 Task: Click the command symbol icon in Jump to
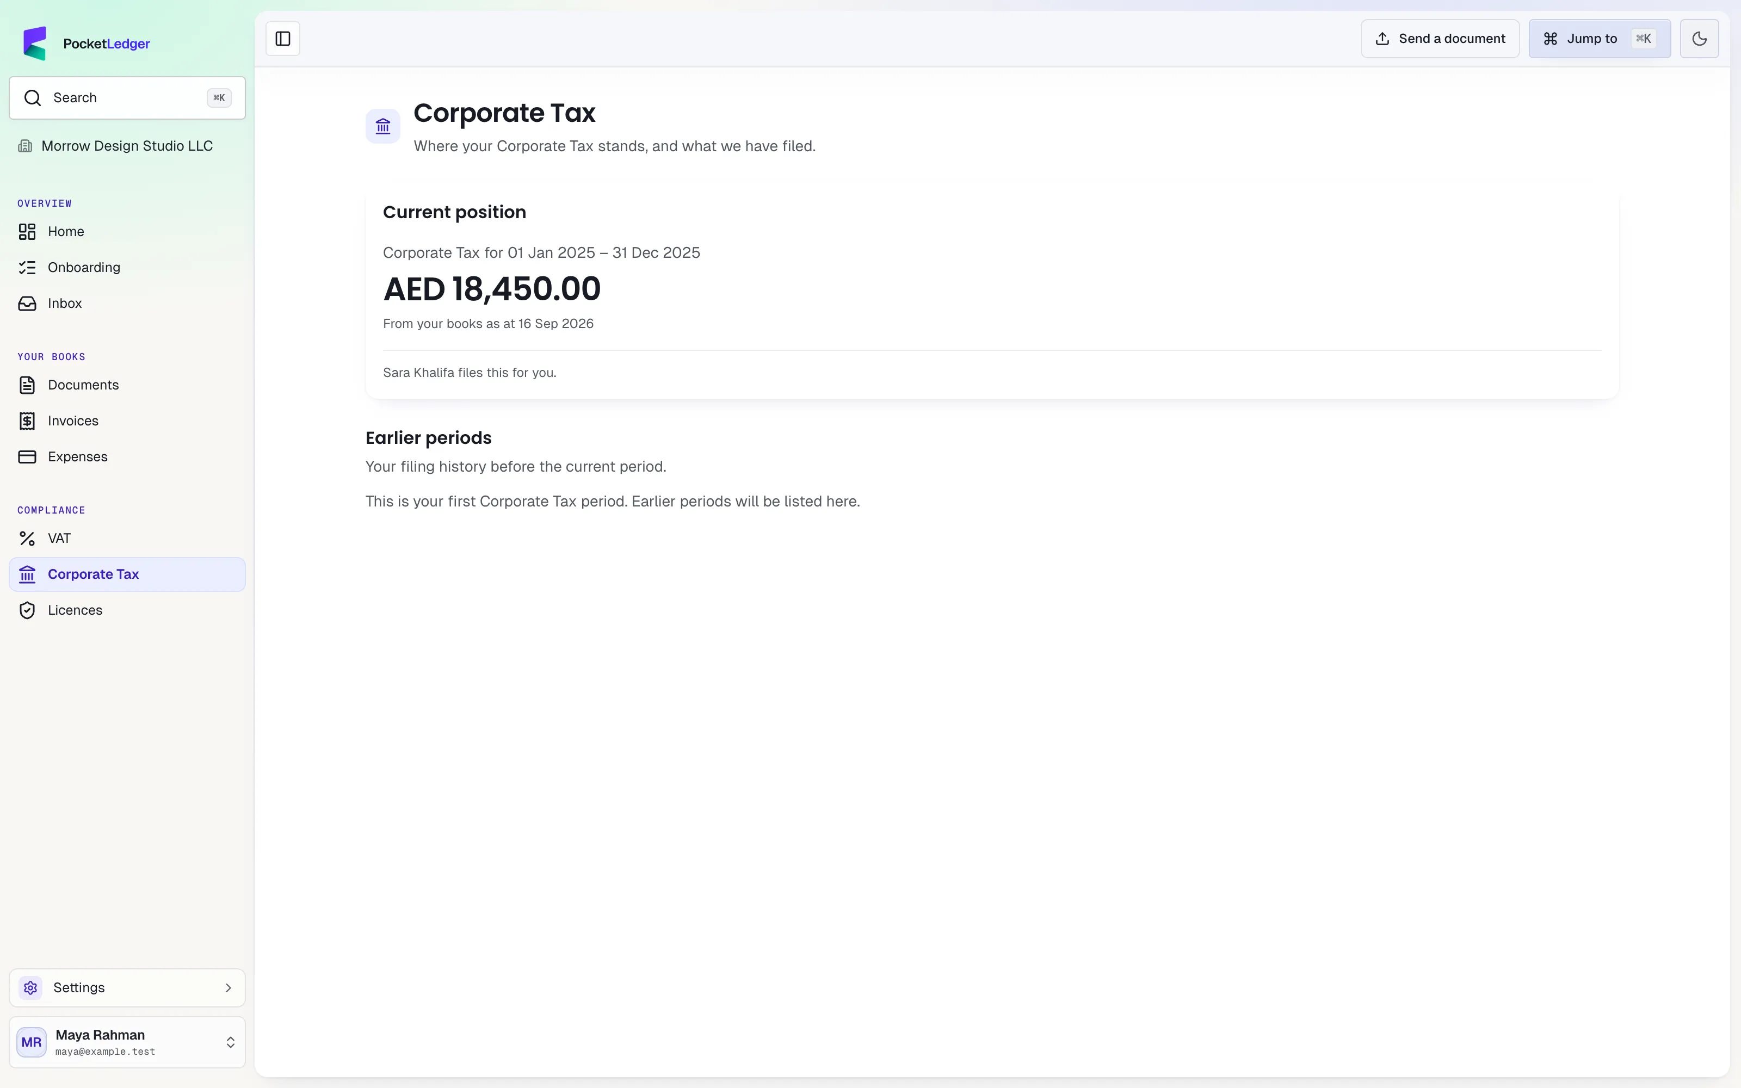[1551, 39]
